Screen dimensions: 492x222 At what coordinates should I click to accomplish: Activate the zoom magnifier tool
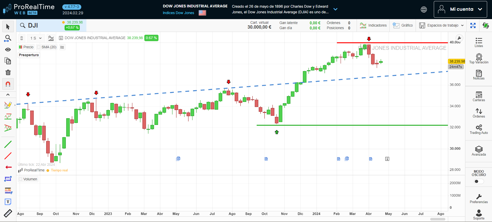click(x=8, y=39)
